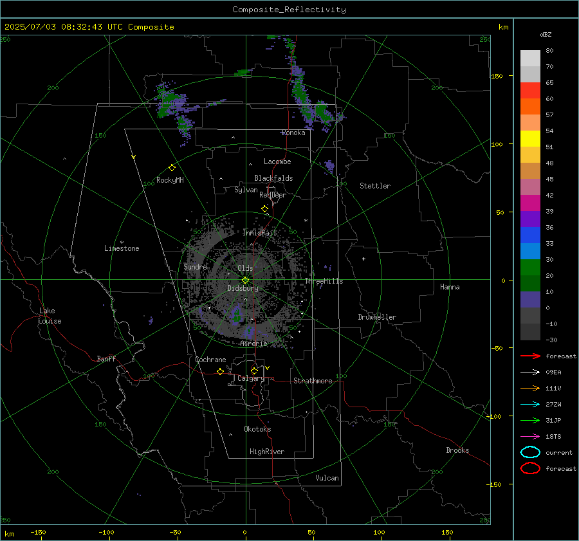Select the Lake Louise label
Image resolution: width=579 pixels, height=541 pixels.
pyautogui.click(x=50, y=316)
